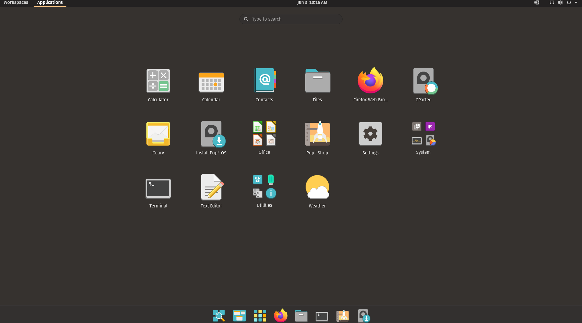Click the workspaces icon in the dock
Screen dimensions: 582x323
(239, 316)
